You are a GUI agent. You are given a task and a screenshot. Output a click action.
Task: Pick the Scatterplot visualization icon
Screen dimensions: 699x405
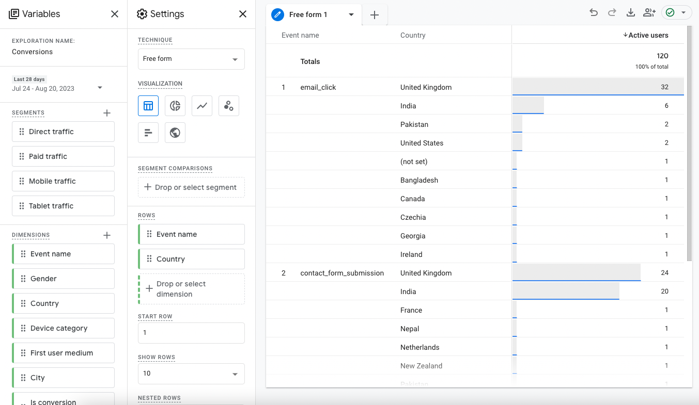(229, 106)
